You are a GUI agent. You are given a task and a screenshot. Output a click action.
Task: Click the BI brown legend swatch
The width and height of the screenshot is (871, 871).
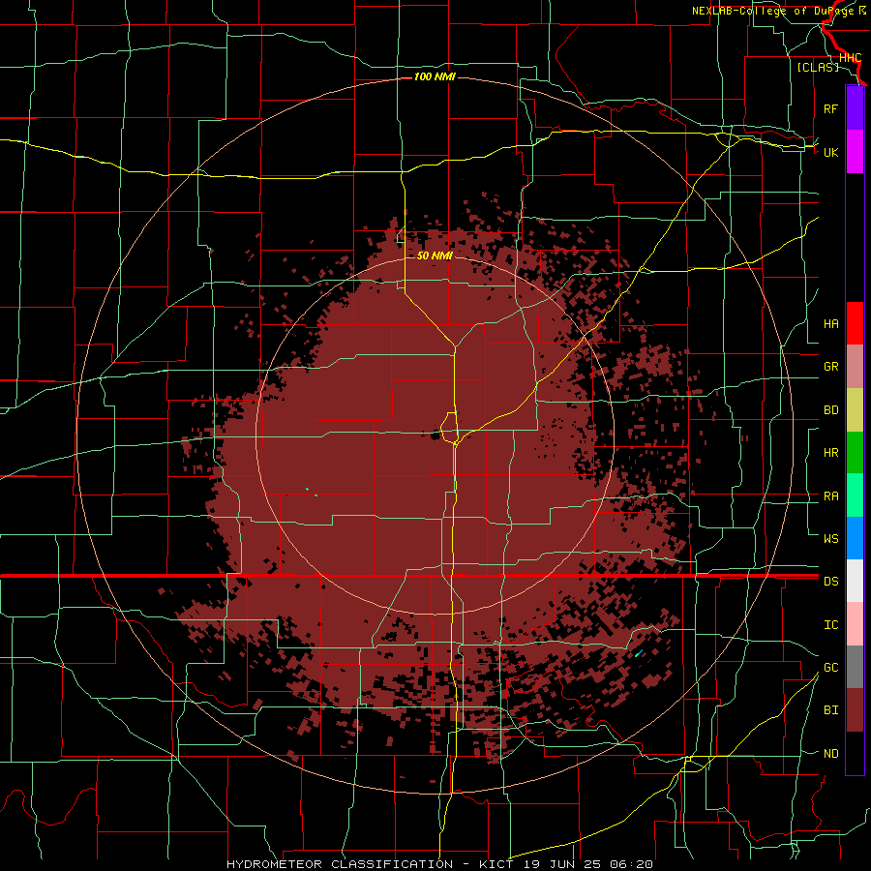(855, 710)
